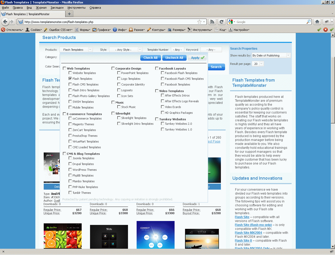The image size is (335, 255).
Task: Open the Правка menu
Action: coord(18,8)
